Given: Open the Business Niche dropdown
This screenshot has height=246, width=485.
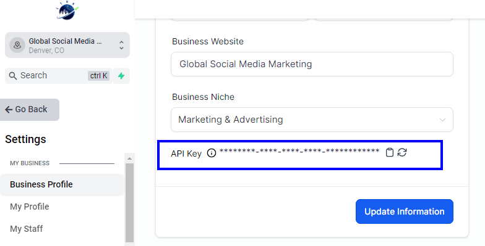Looking at the screenshot, I should [x=312, y=120].
